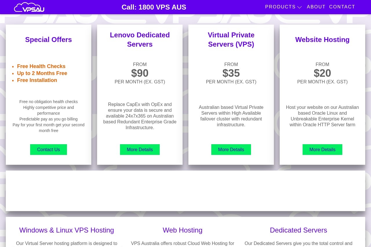Click the Virtual Private Servers (VPS) heading
371x247 pixels.
[x=231, y=40]
